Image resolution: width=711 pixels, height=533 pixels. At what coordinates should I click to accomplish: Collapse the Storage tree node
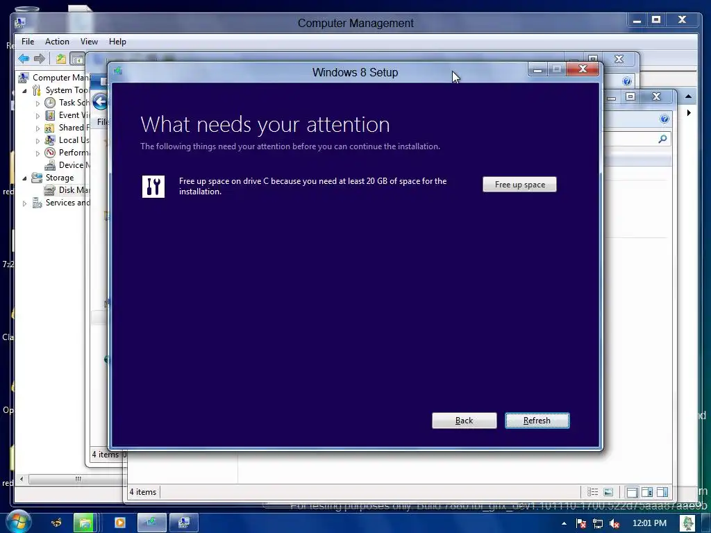pyautogui.click(x=24, y=178)
